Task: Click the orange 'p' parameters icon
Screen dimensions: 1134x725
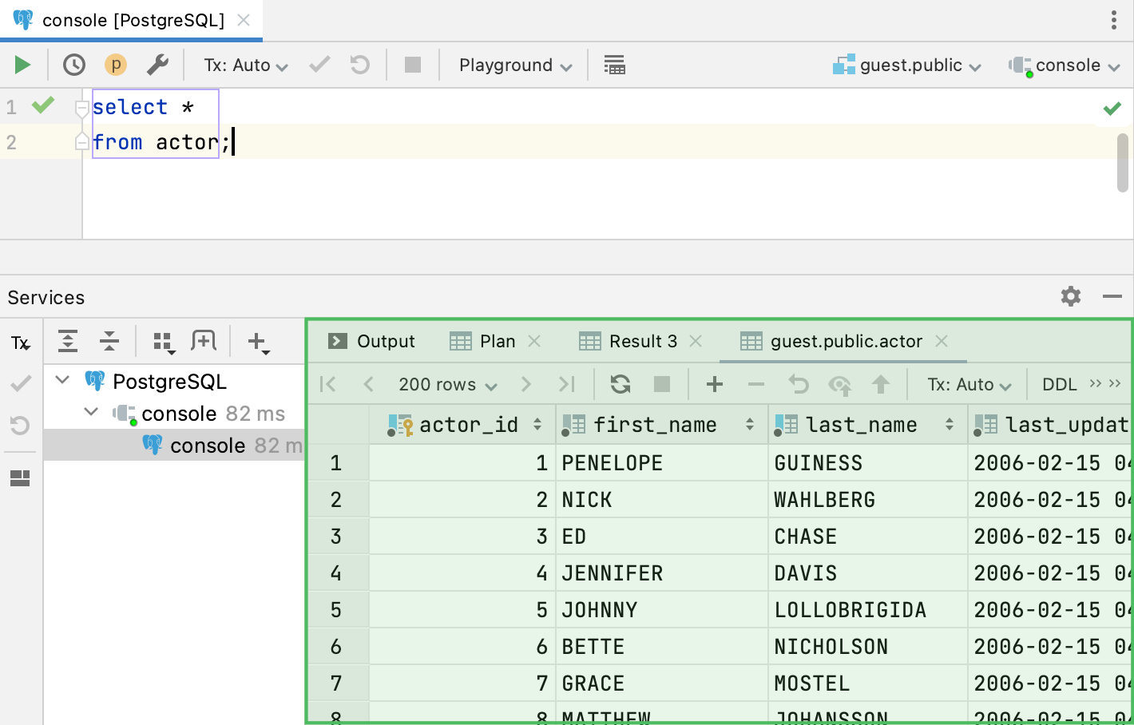Action: (116, 65)
